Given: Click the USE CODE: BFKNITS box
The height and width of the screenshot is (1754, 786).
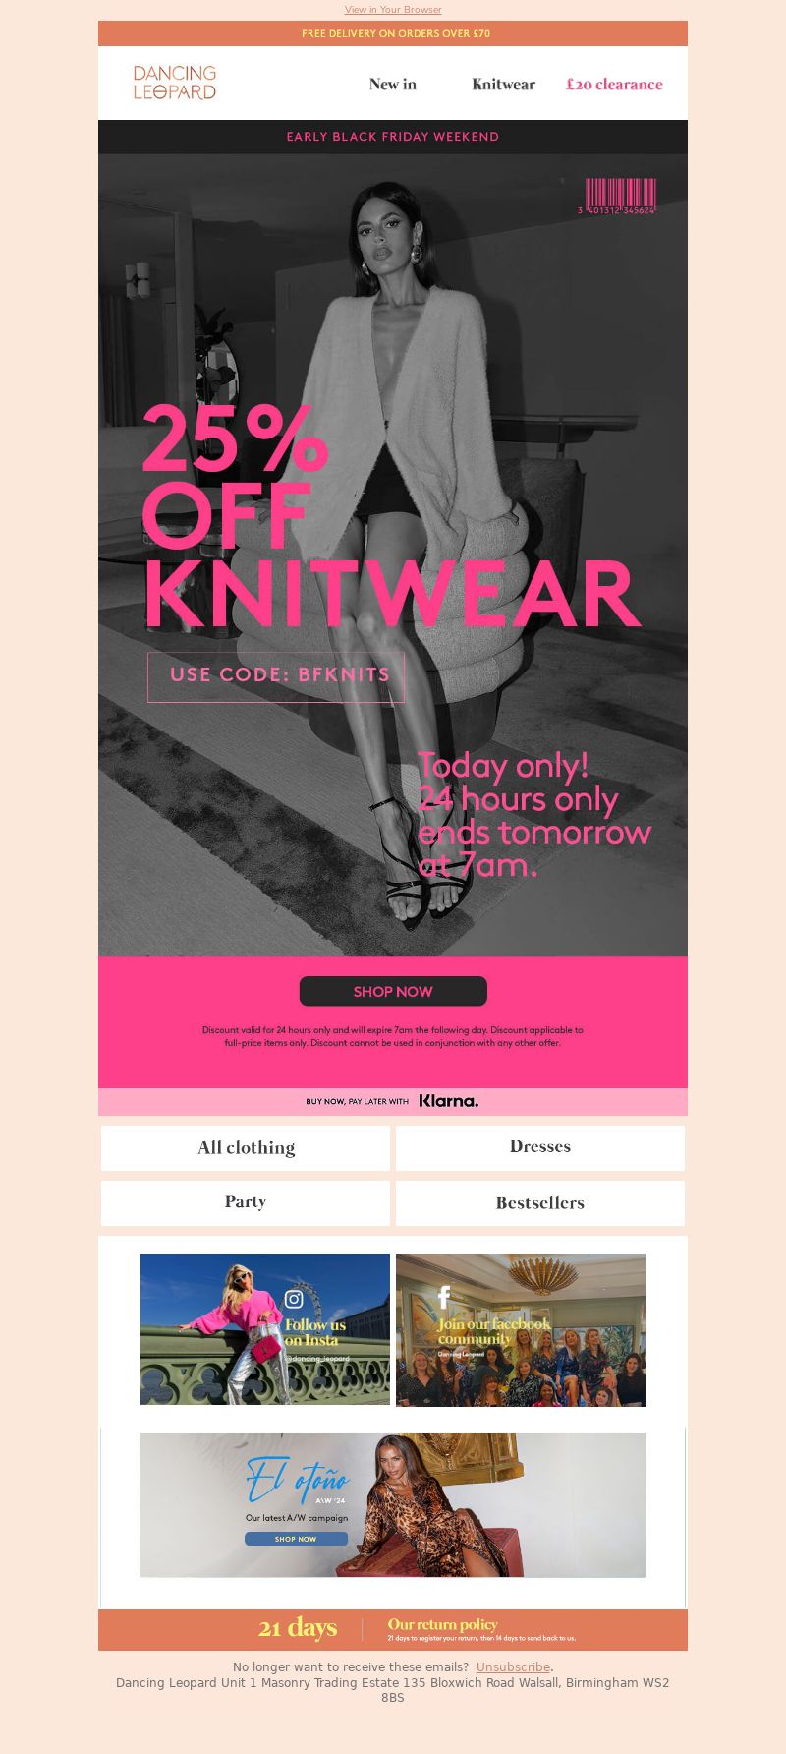Looking at the screenshot, I should point(276,676).
